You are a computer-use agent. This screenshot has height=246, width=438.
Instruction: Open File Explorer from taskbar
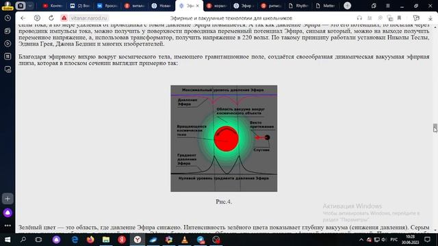(106, 240)
